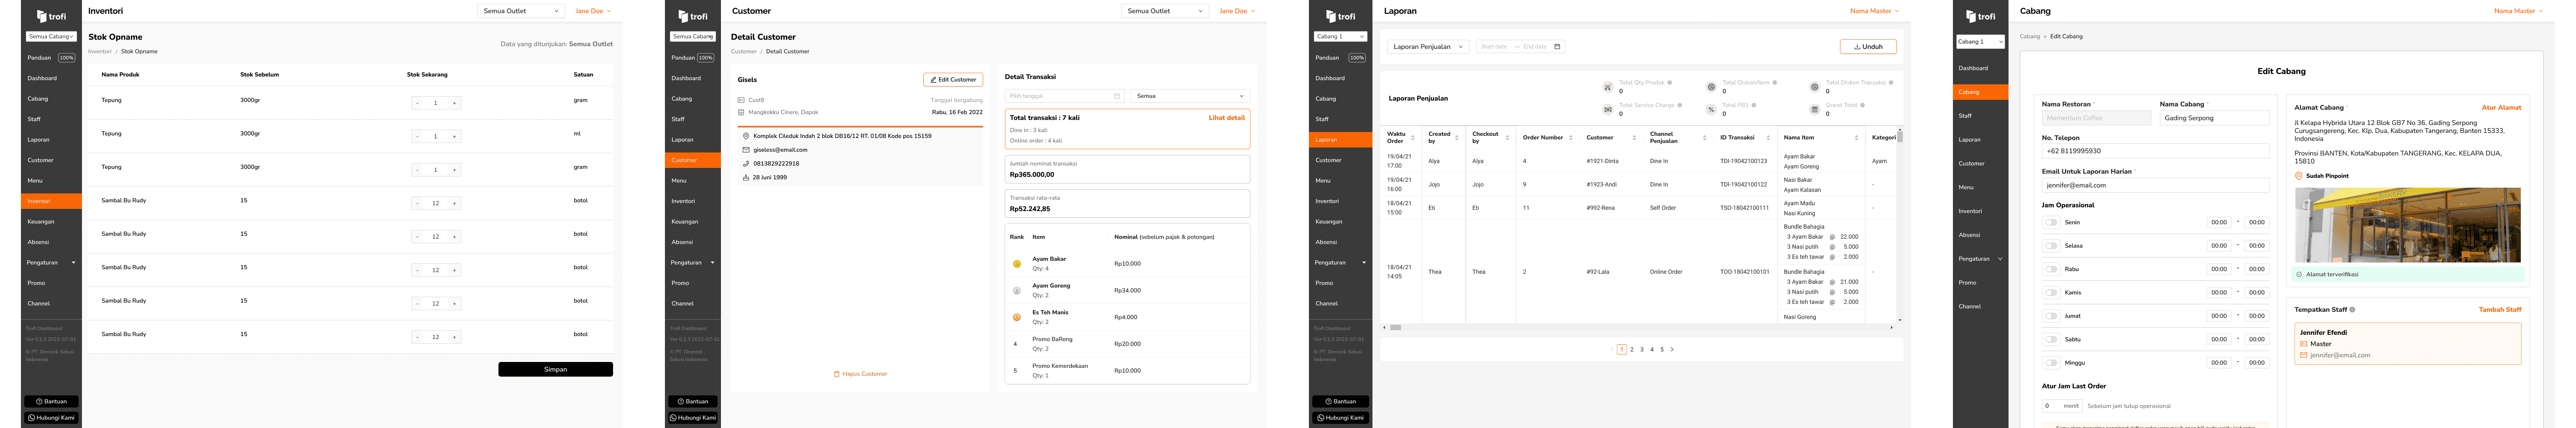Image resolution: width=2576 pixels, height=428 pixels.
Task: Toggle Selasa operational day switch
Action: coord(2051,246)
